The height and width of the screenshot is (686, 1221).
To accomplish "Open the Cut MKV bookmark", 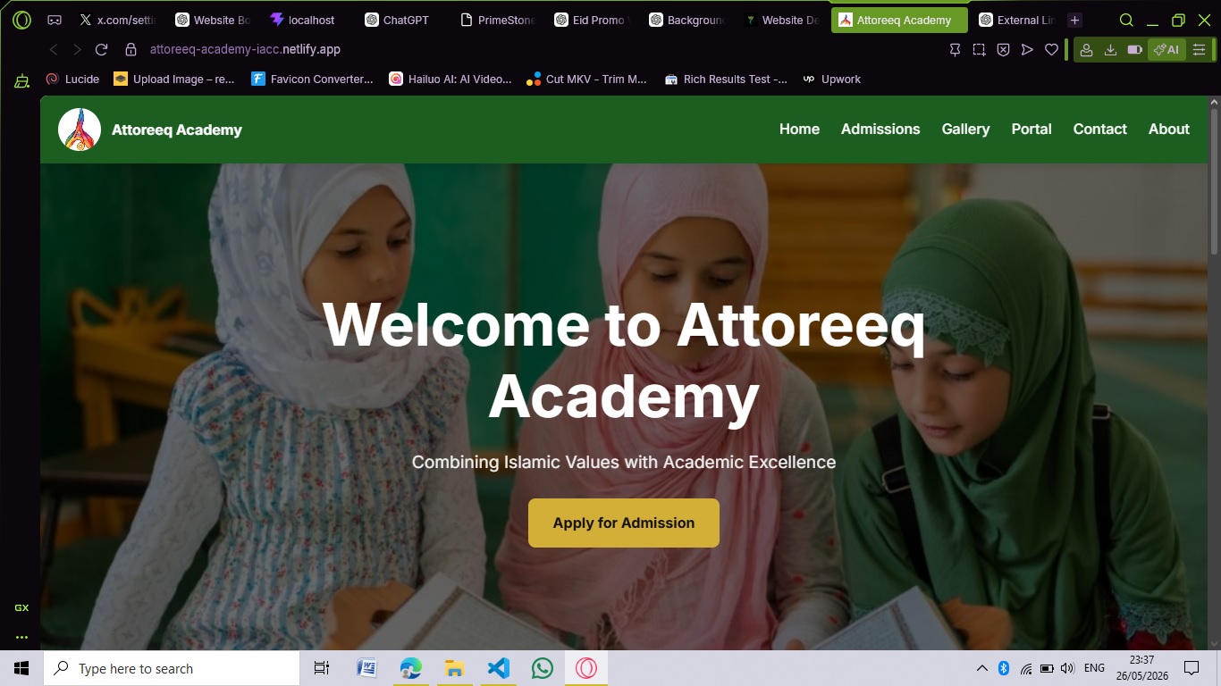I will 586,79.
